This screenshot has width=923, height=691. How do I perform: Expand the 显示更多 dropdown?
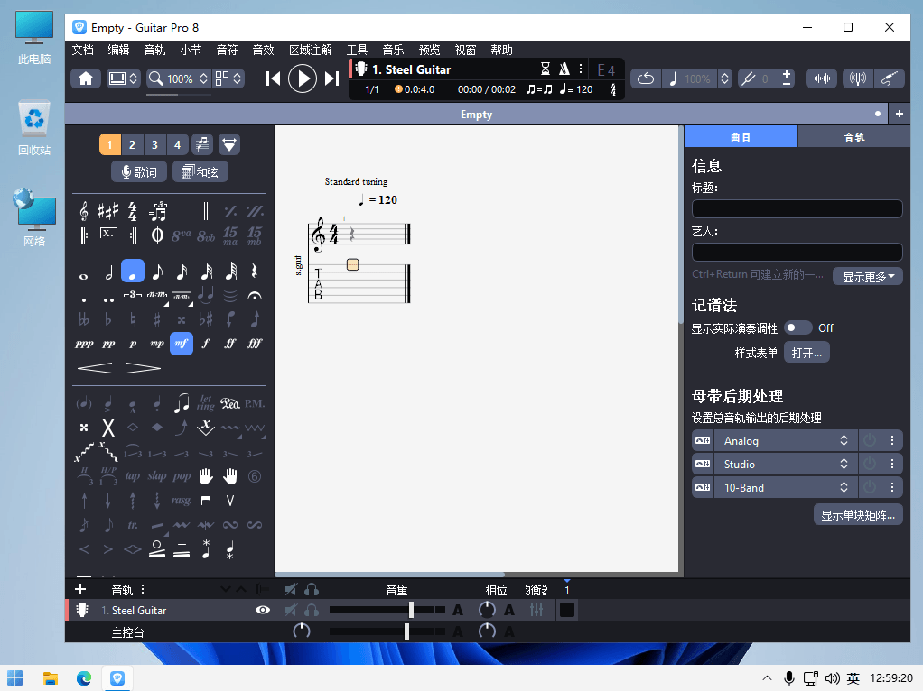coord(868,276)
